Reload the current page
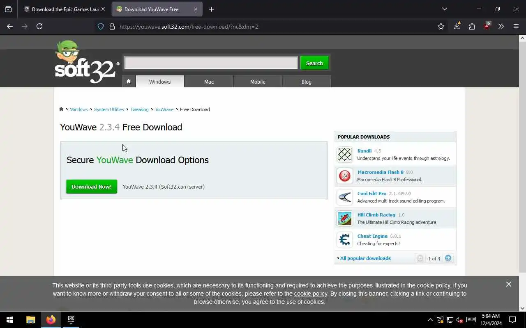 pos(39,26)
